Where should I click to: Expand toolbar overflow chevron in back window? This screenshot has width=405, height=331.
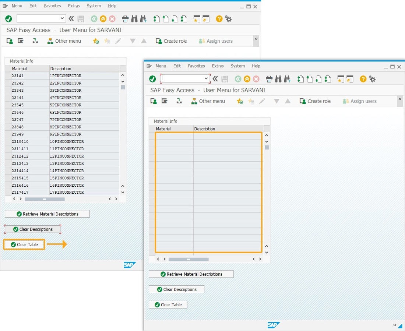coord(256,39)
